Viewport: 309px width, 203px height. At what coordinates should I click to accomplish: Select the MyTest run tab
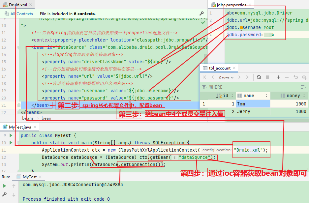click(29, 177)
